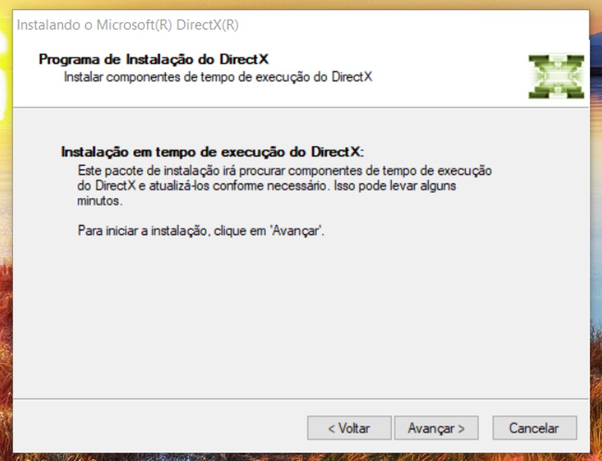Go back using the '< Voltar' button
The image size is (602, 461).
click(x=349, y=427)
